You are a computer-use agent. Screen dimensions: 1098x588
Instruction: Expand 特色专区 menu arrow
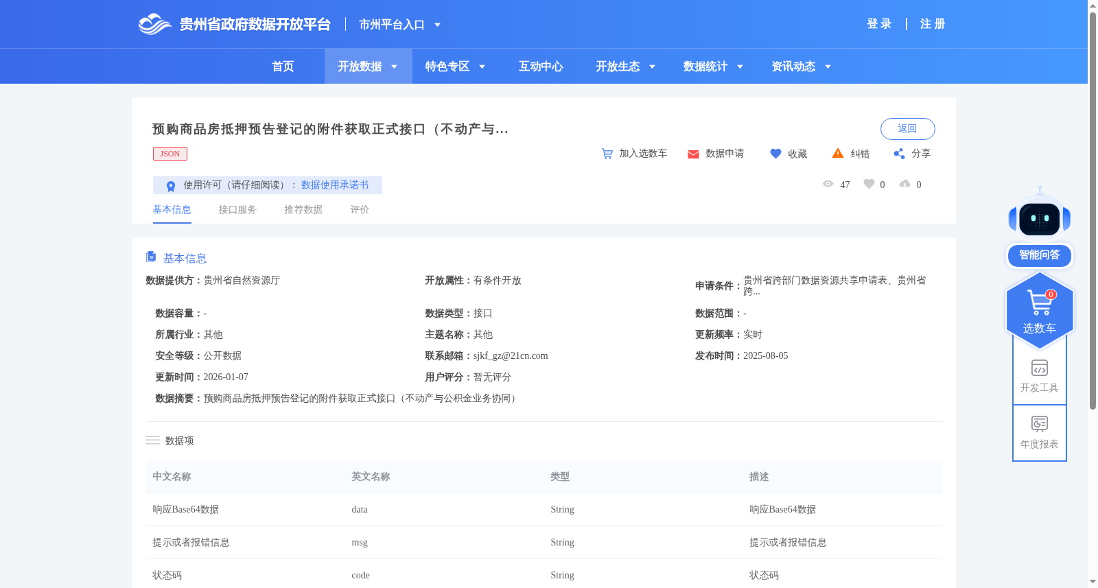click(482, 67)
